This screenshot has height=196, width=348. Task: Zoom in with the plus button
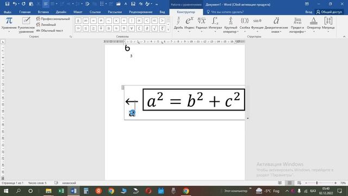click(335, 183)
